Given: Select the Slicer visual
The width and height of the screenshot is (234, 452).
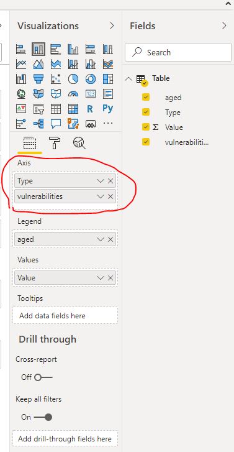Looking at the screenshot, I should point(38,109).
